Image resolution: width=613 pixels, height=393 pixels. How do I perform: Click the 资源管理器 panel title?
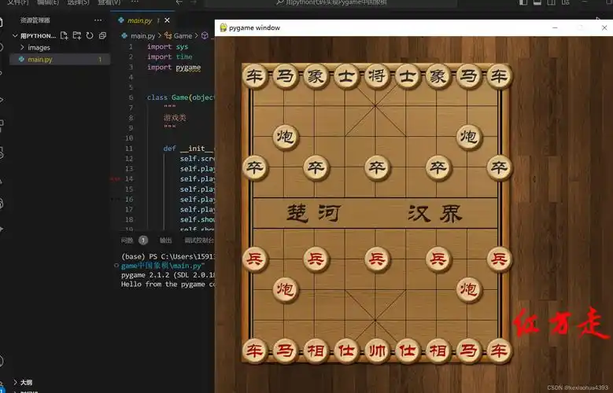(35, 20)
